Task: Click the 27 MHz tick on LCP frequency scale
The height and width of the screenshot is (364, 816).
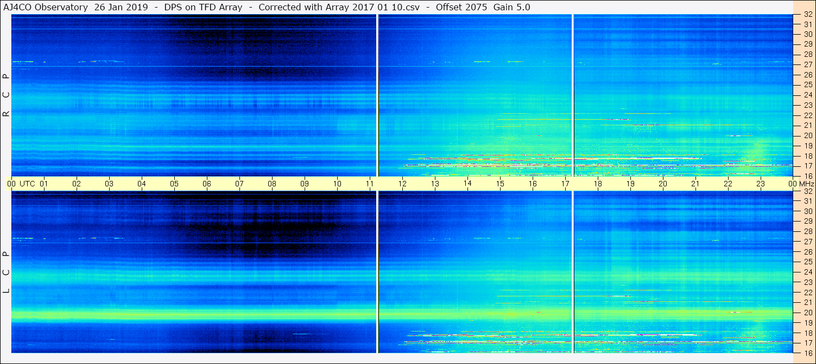Action: pyautogui.click(x=808, y=242)
